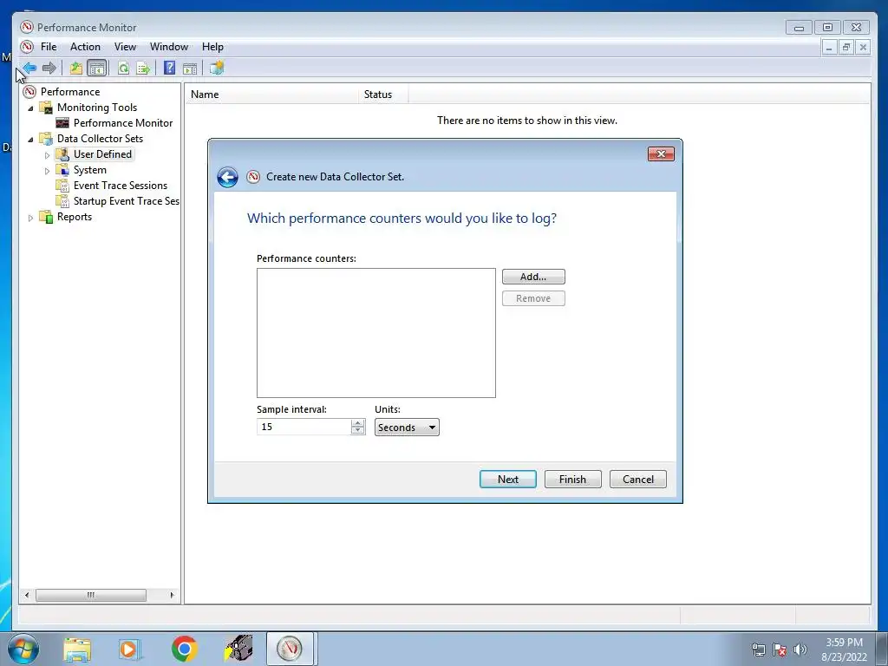Collapse Monitoring Tools tree node
Screen dimensions: 888x666
[x=30, y=108]
